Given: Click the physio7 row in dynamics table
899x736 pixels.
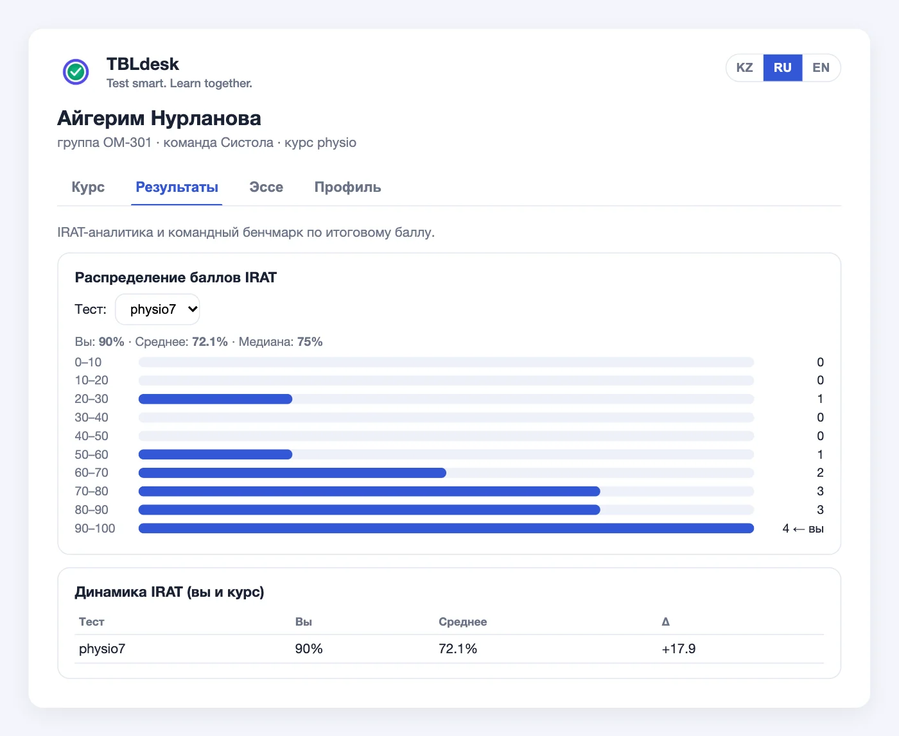Looking at the screenshot, I should point(449,649).
